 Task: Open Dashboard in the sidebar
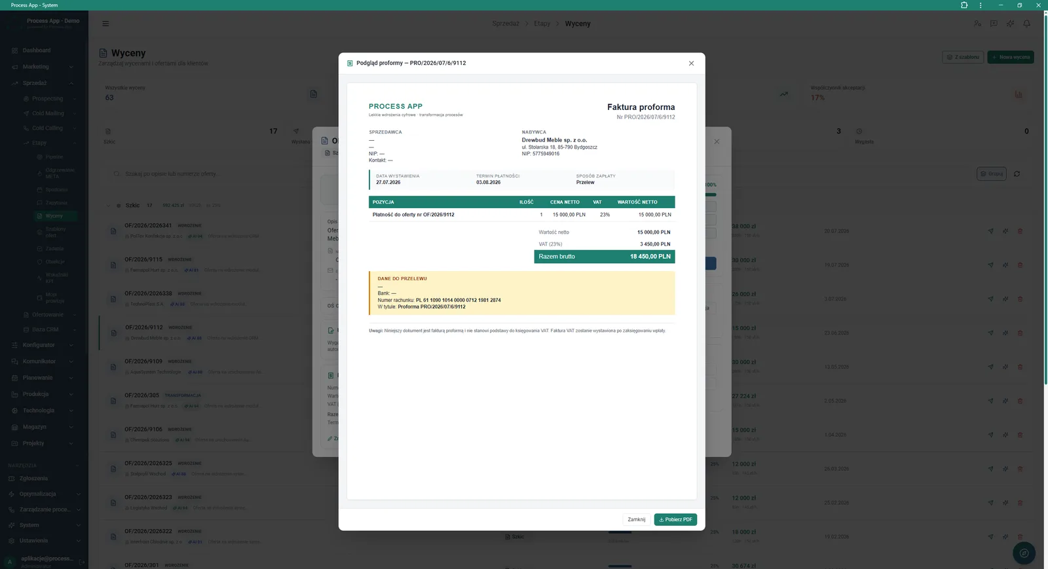37,50
